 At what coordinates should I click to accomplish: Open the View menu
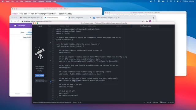(22, 1)
